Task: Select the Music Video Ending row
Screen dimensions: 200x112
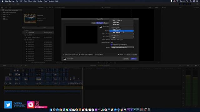Action: pyautogui.click(x=38, y=37)
